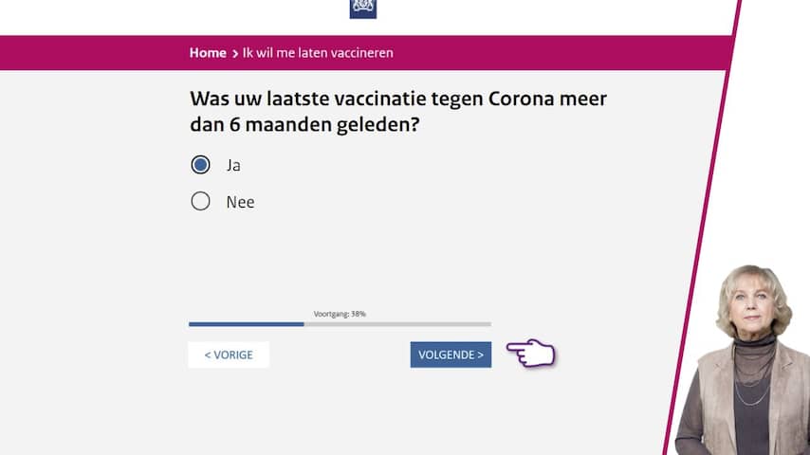Image resolution: width=810 pixels, height=455 pixels.
Task: Select the Nee radio button
Action: point(200,201)
